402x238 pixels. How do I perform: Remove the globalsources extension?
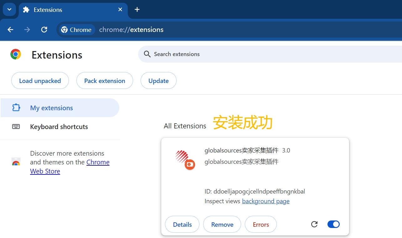click(x=222, y=224)
